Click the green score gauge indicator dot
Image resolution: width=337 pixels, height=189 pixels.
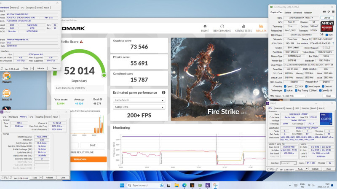(104, 75)
